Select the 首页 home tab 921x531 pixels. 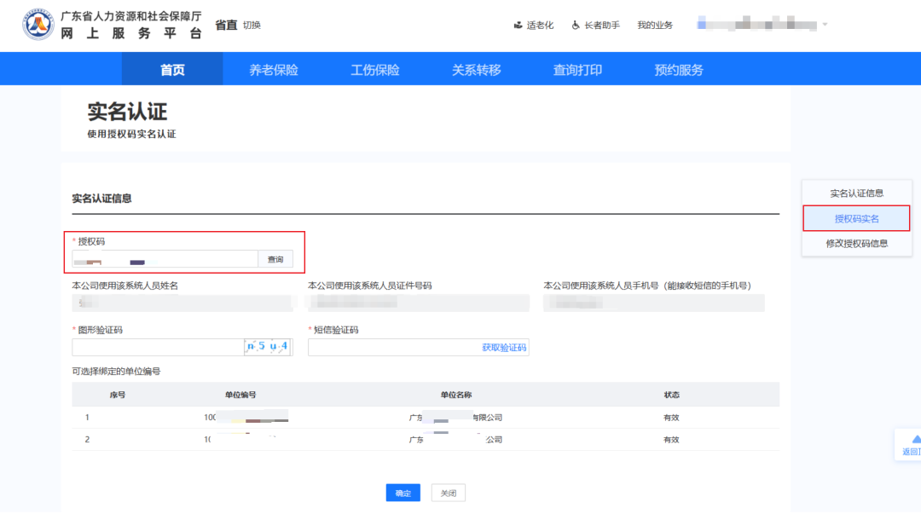coord(171,68)
